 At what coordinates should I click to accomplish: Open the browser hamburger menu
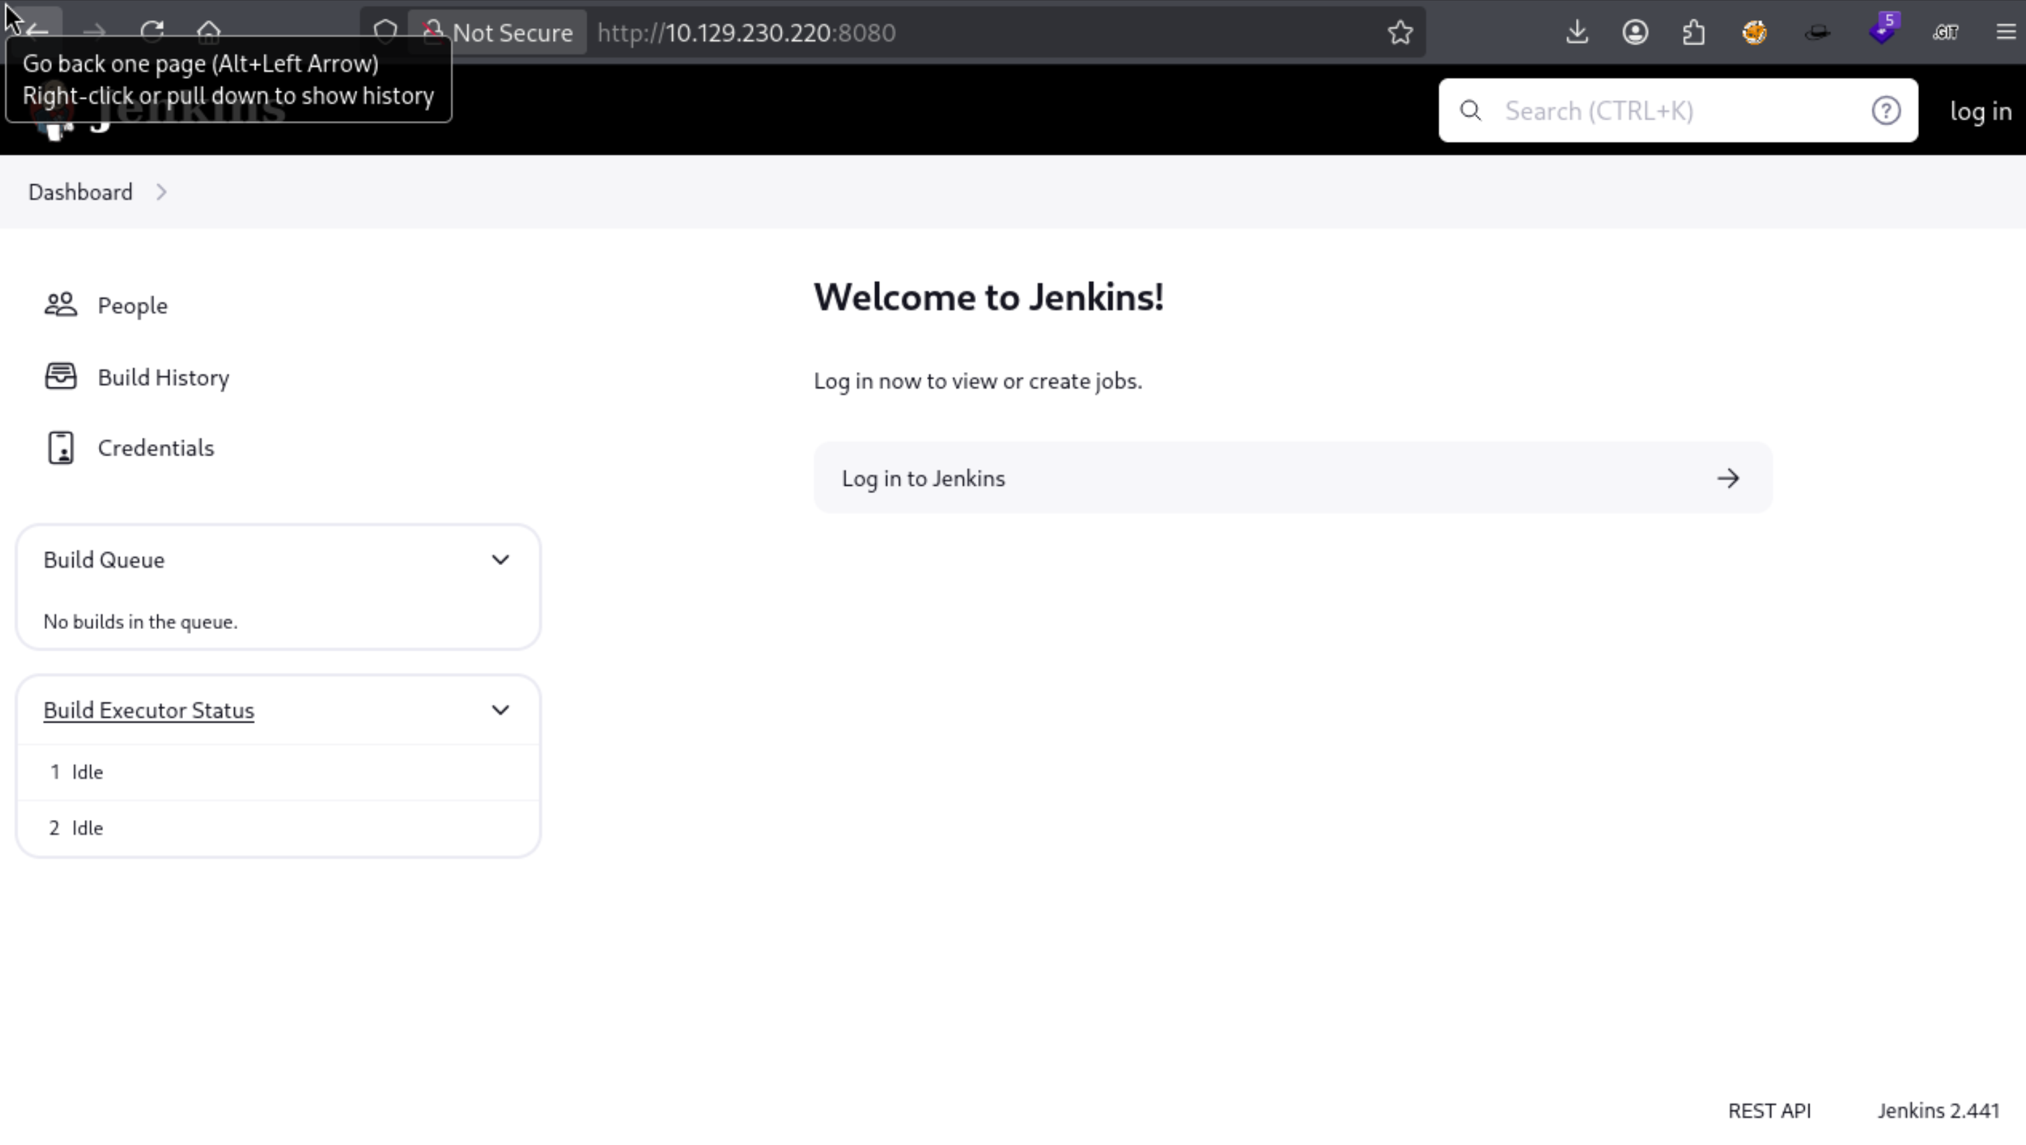click(2006, 32)
